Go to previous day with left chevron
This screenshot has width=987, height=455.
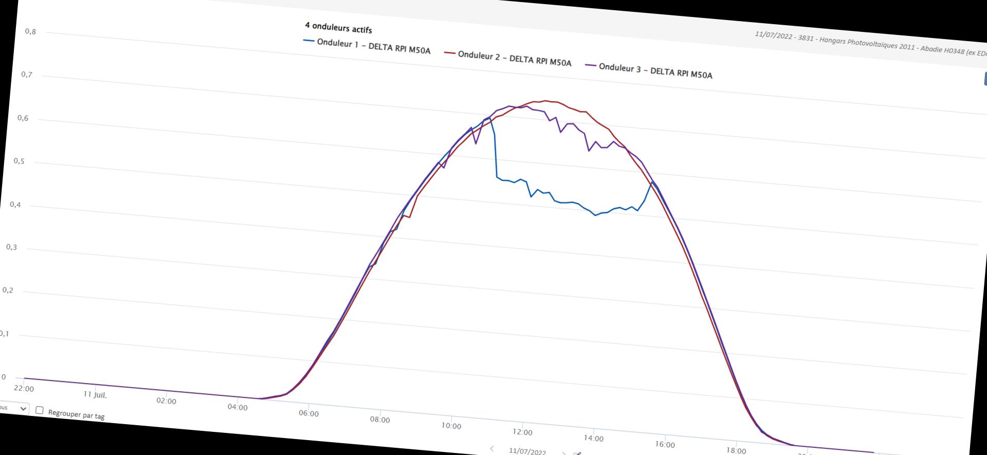pos(492,448)
